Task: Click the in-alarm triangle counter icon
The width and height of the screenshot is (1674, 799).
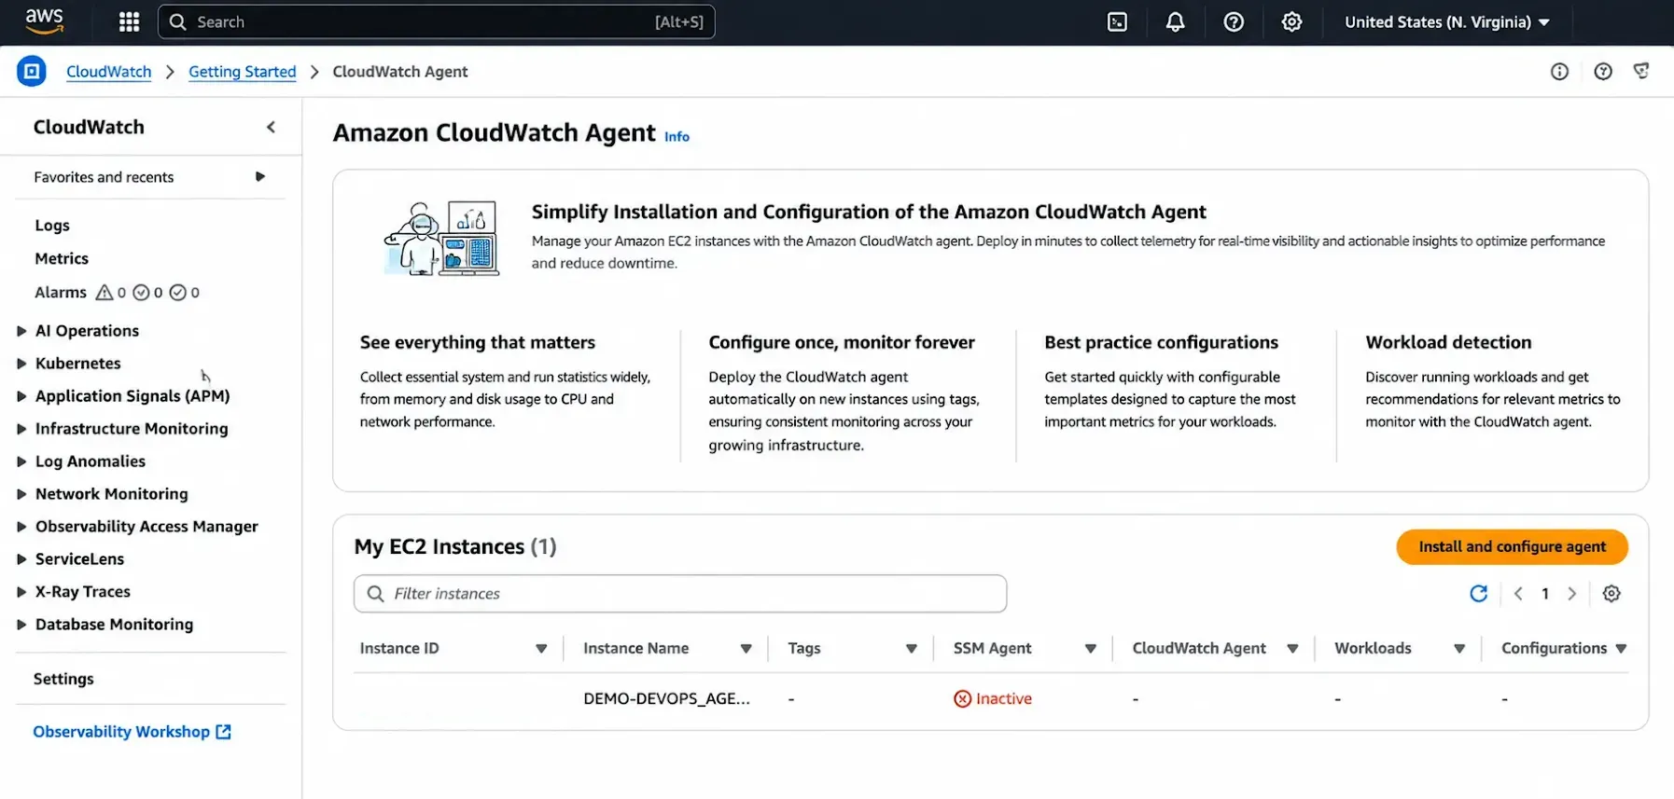Action: pyautogui.click(x=105, y=292)
